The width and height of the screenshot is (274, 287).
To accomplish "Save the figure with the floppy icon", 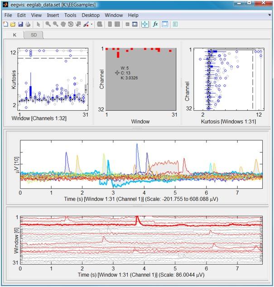I will pos(20,24).
